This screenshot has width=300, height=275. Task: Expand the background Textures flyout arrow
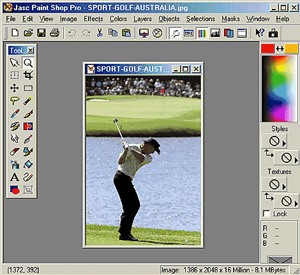[x=296, y=204]
